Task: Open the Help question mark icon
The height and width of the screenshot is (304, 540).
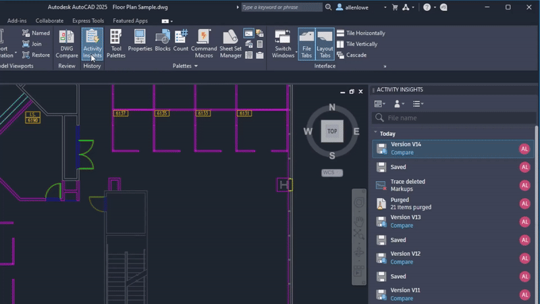Action: tap(427, 7)
